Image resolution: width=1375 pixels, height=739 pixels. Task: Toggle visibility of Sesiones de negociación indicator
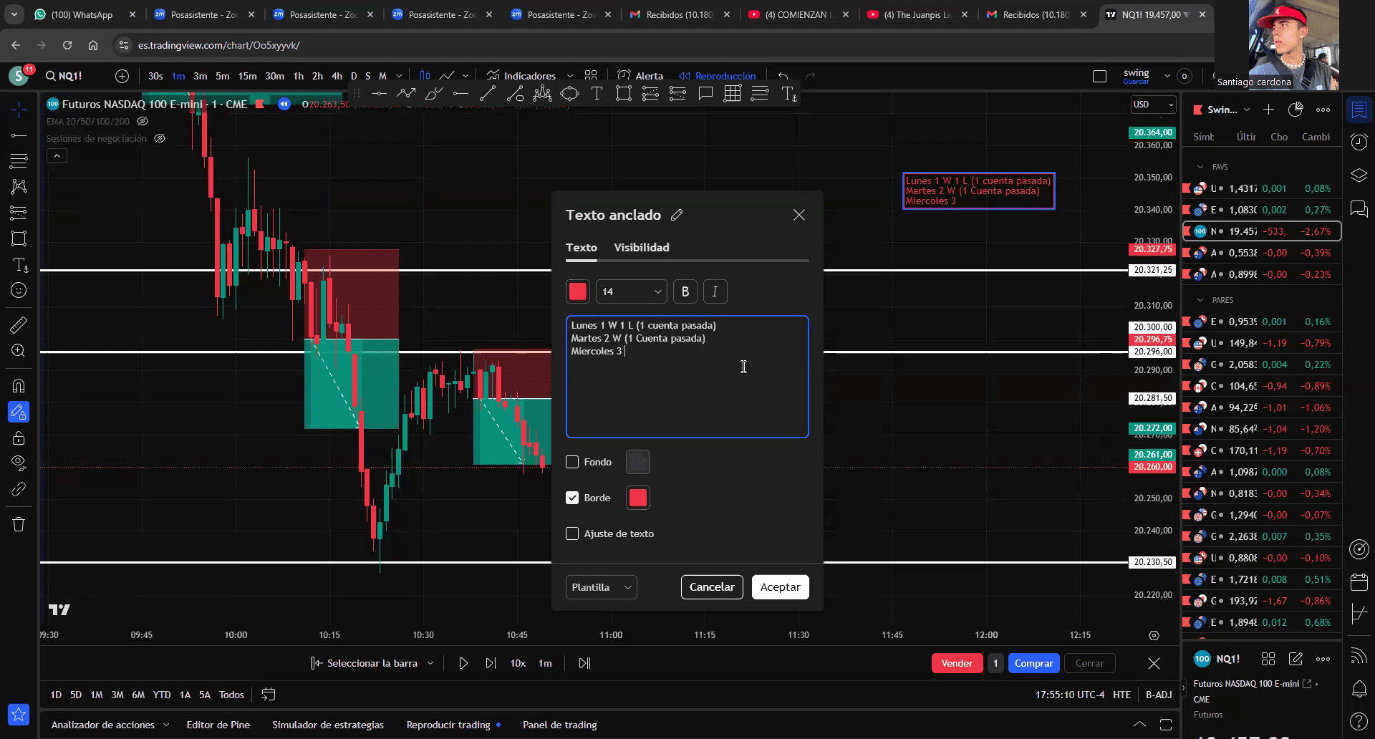tap(160, 138)
